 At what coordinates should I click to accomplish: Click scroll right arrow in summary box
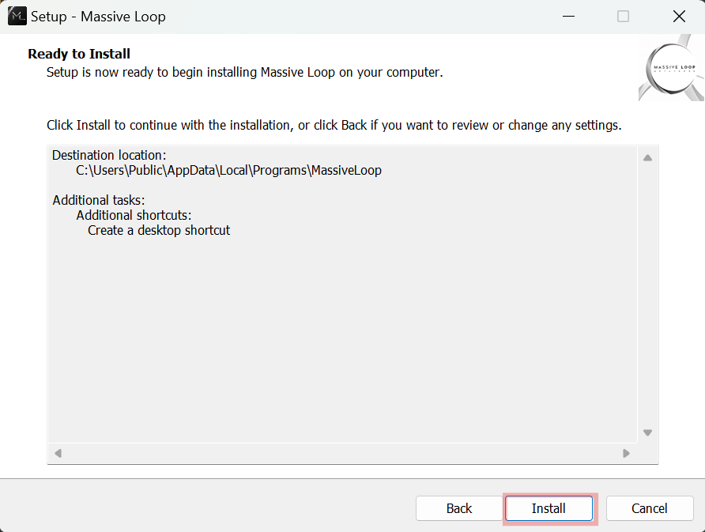click(626, 453)
